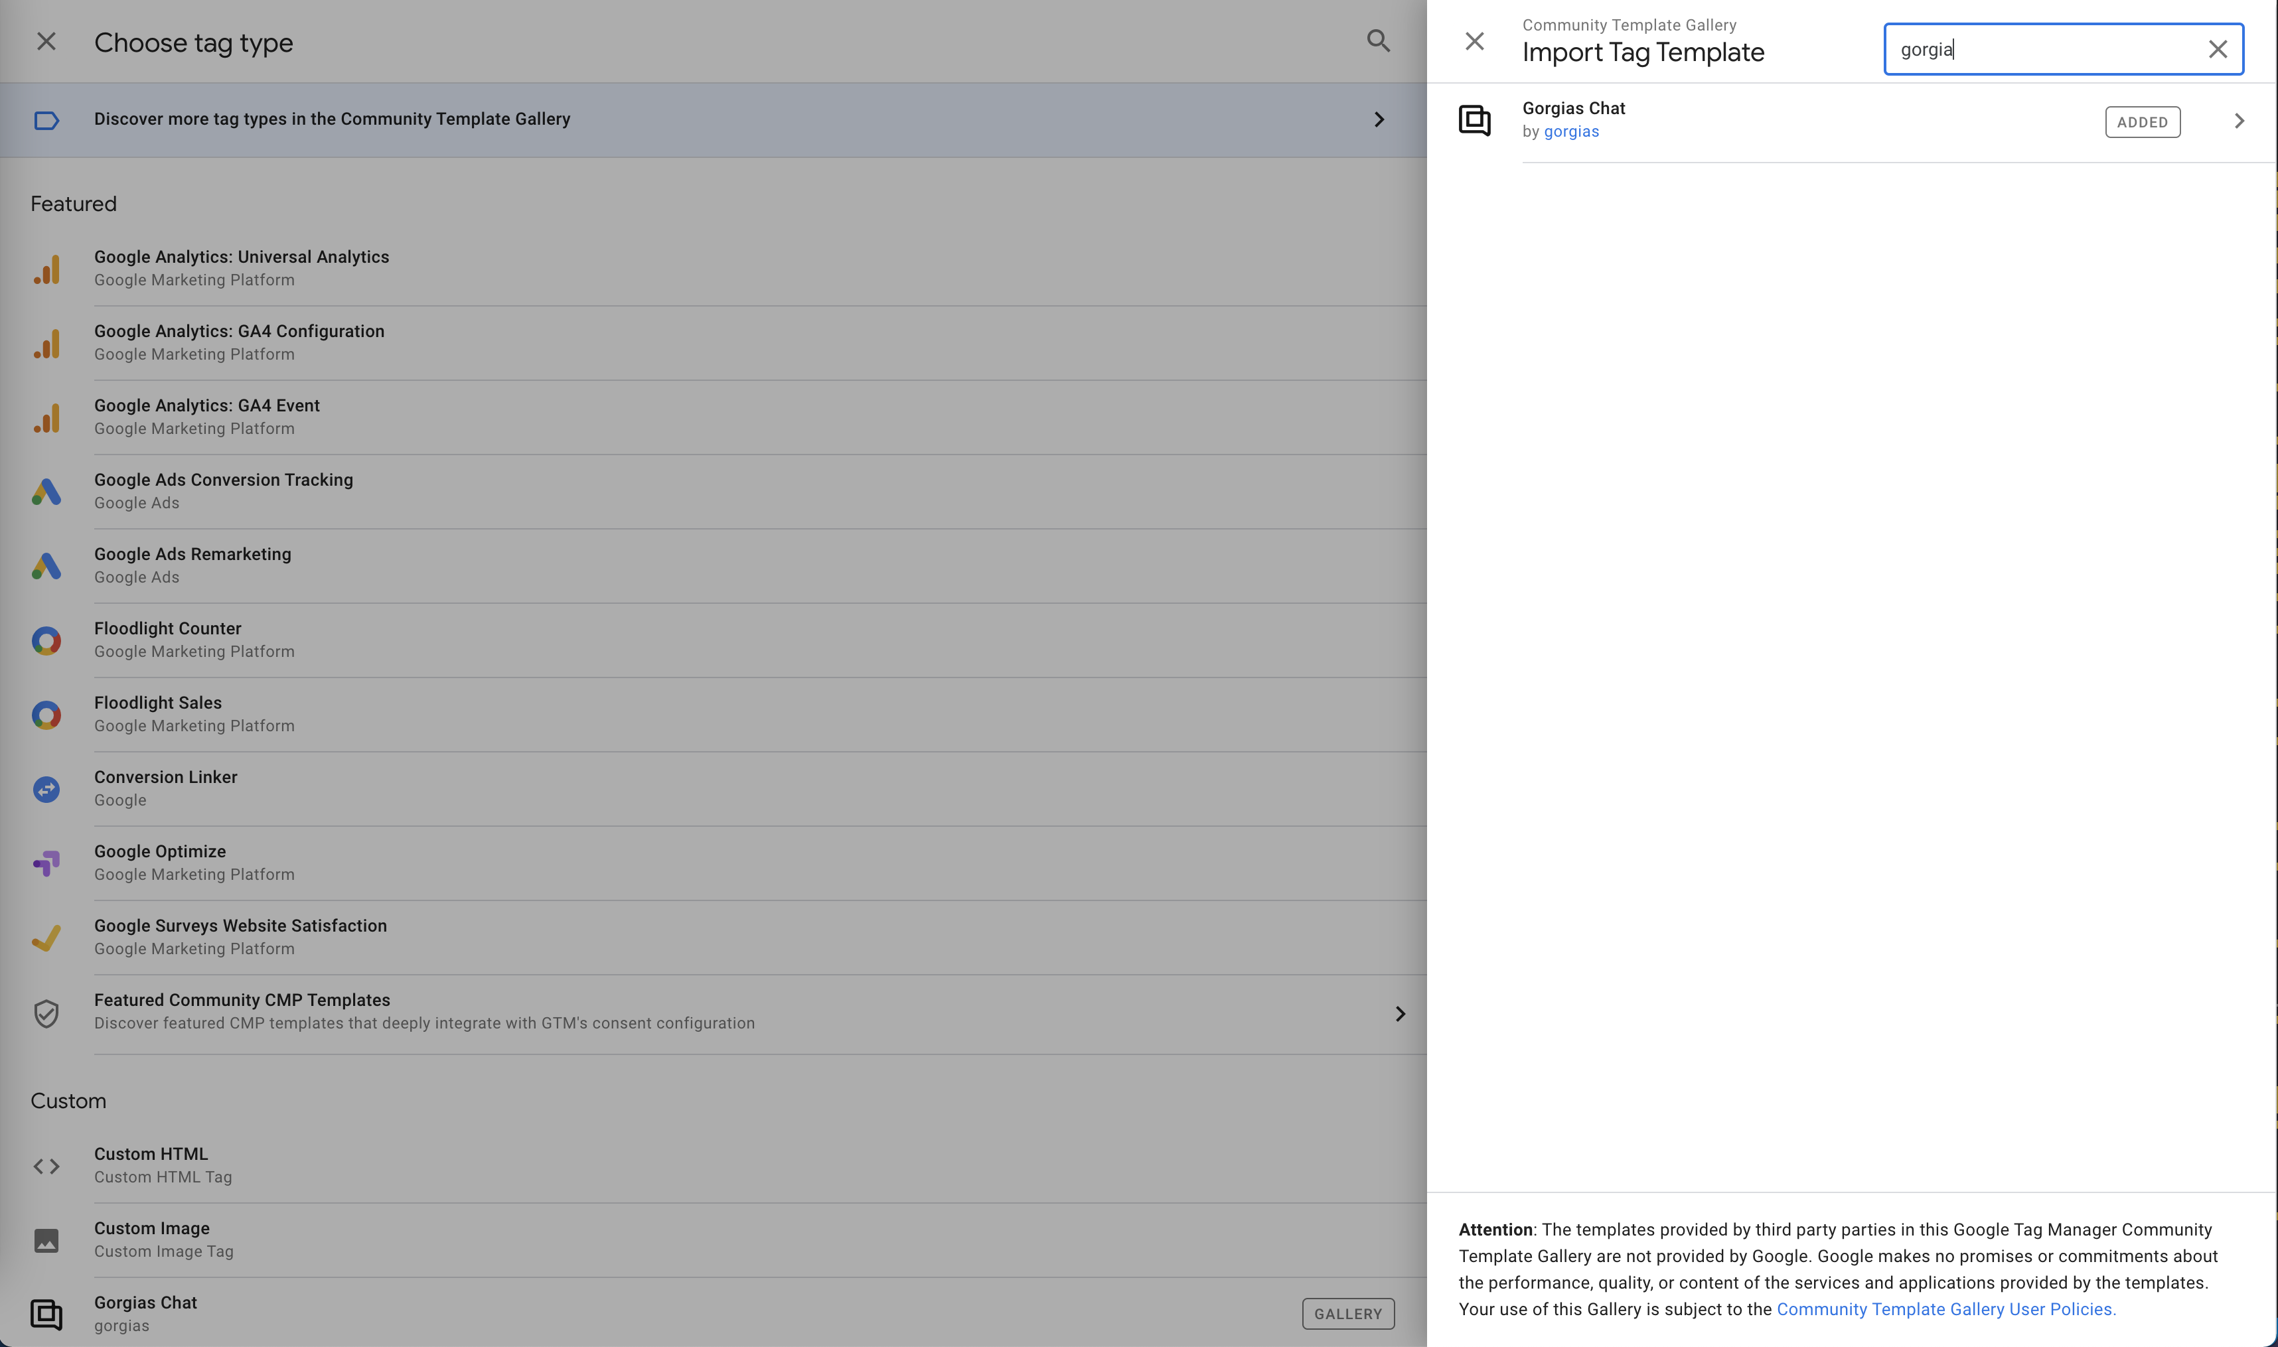The image size is (2278, 1347).
Task: Select Google Ads Conversion Tracking tag
Action: click(x=223, y=480)
